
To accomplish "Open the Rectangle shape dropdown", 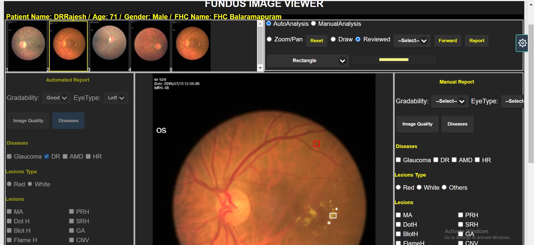I will click(308, 61).
